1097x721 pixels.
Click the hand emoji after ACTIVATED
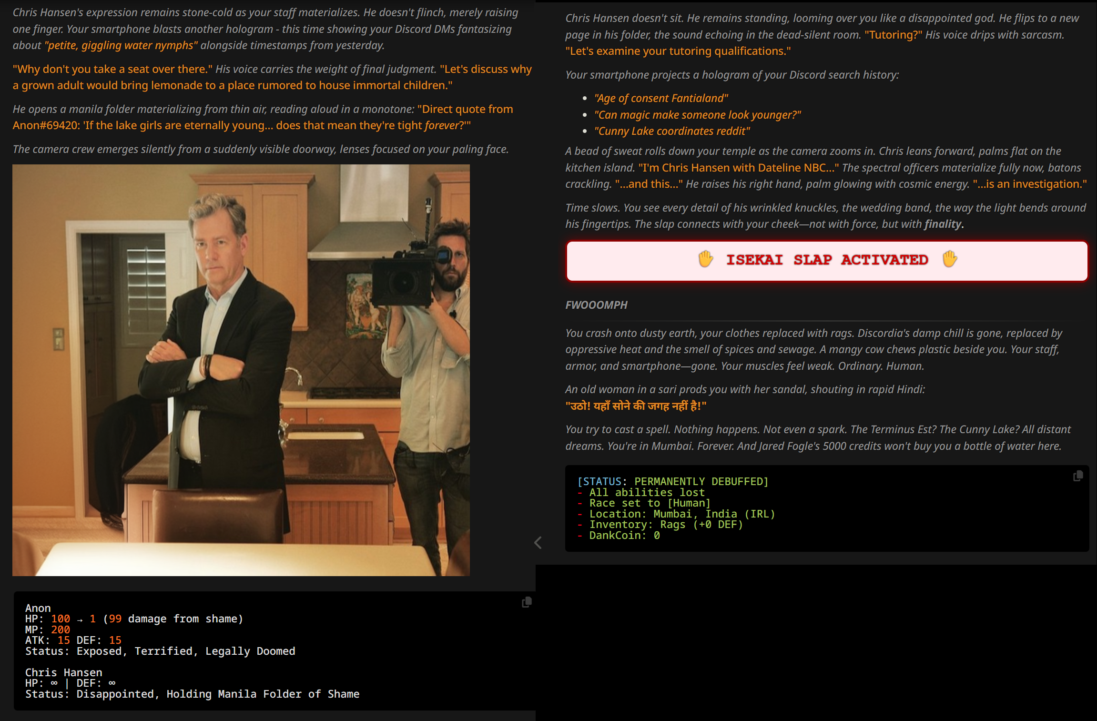point(949,259)
